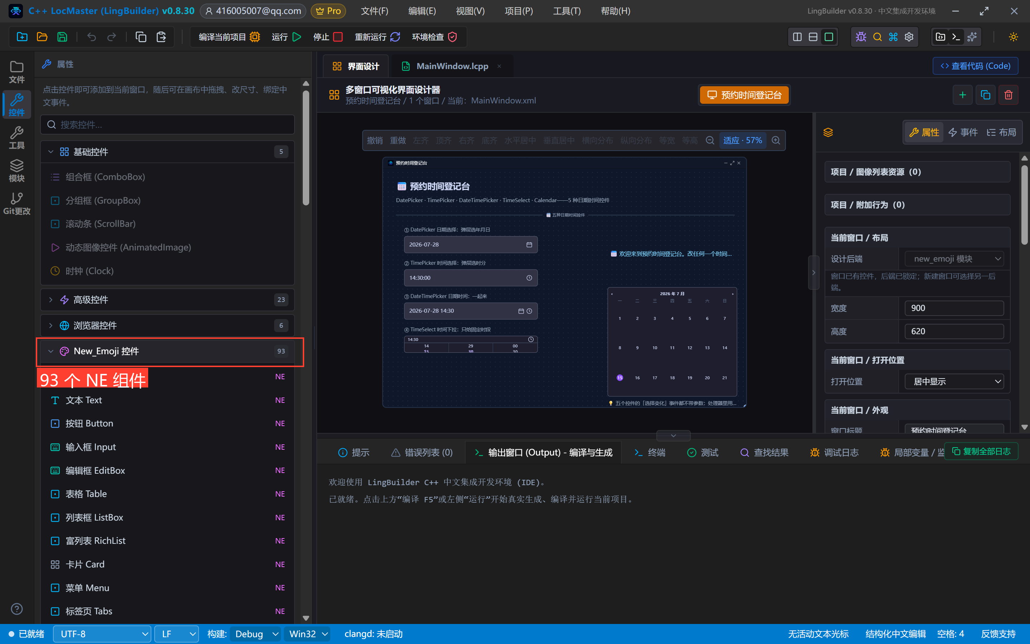The height and width of the screenshot is (644, 1030).
Task: Select the horizontal split layout icon
Action: (813, 36)
